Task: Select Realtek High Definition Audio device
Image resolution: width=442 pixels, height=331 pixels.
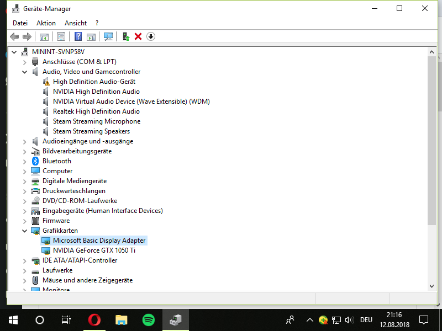Action: pos(96,111)
